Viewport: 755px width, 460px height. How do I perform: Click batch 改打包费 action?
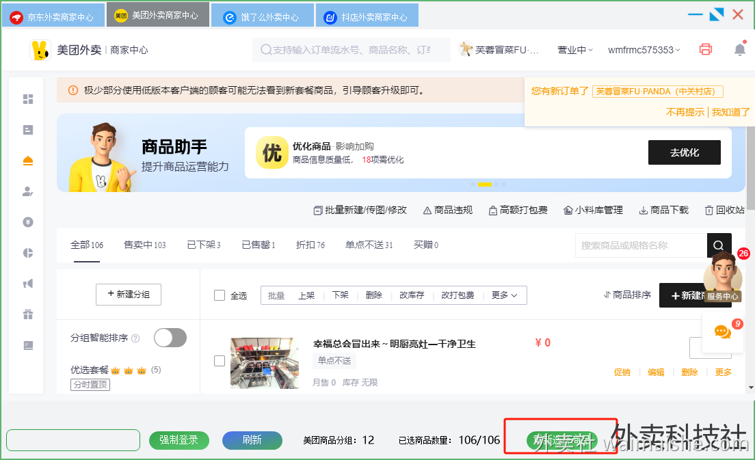coord(458,295)
